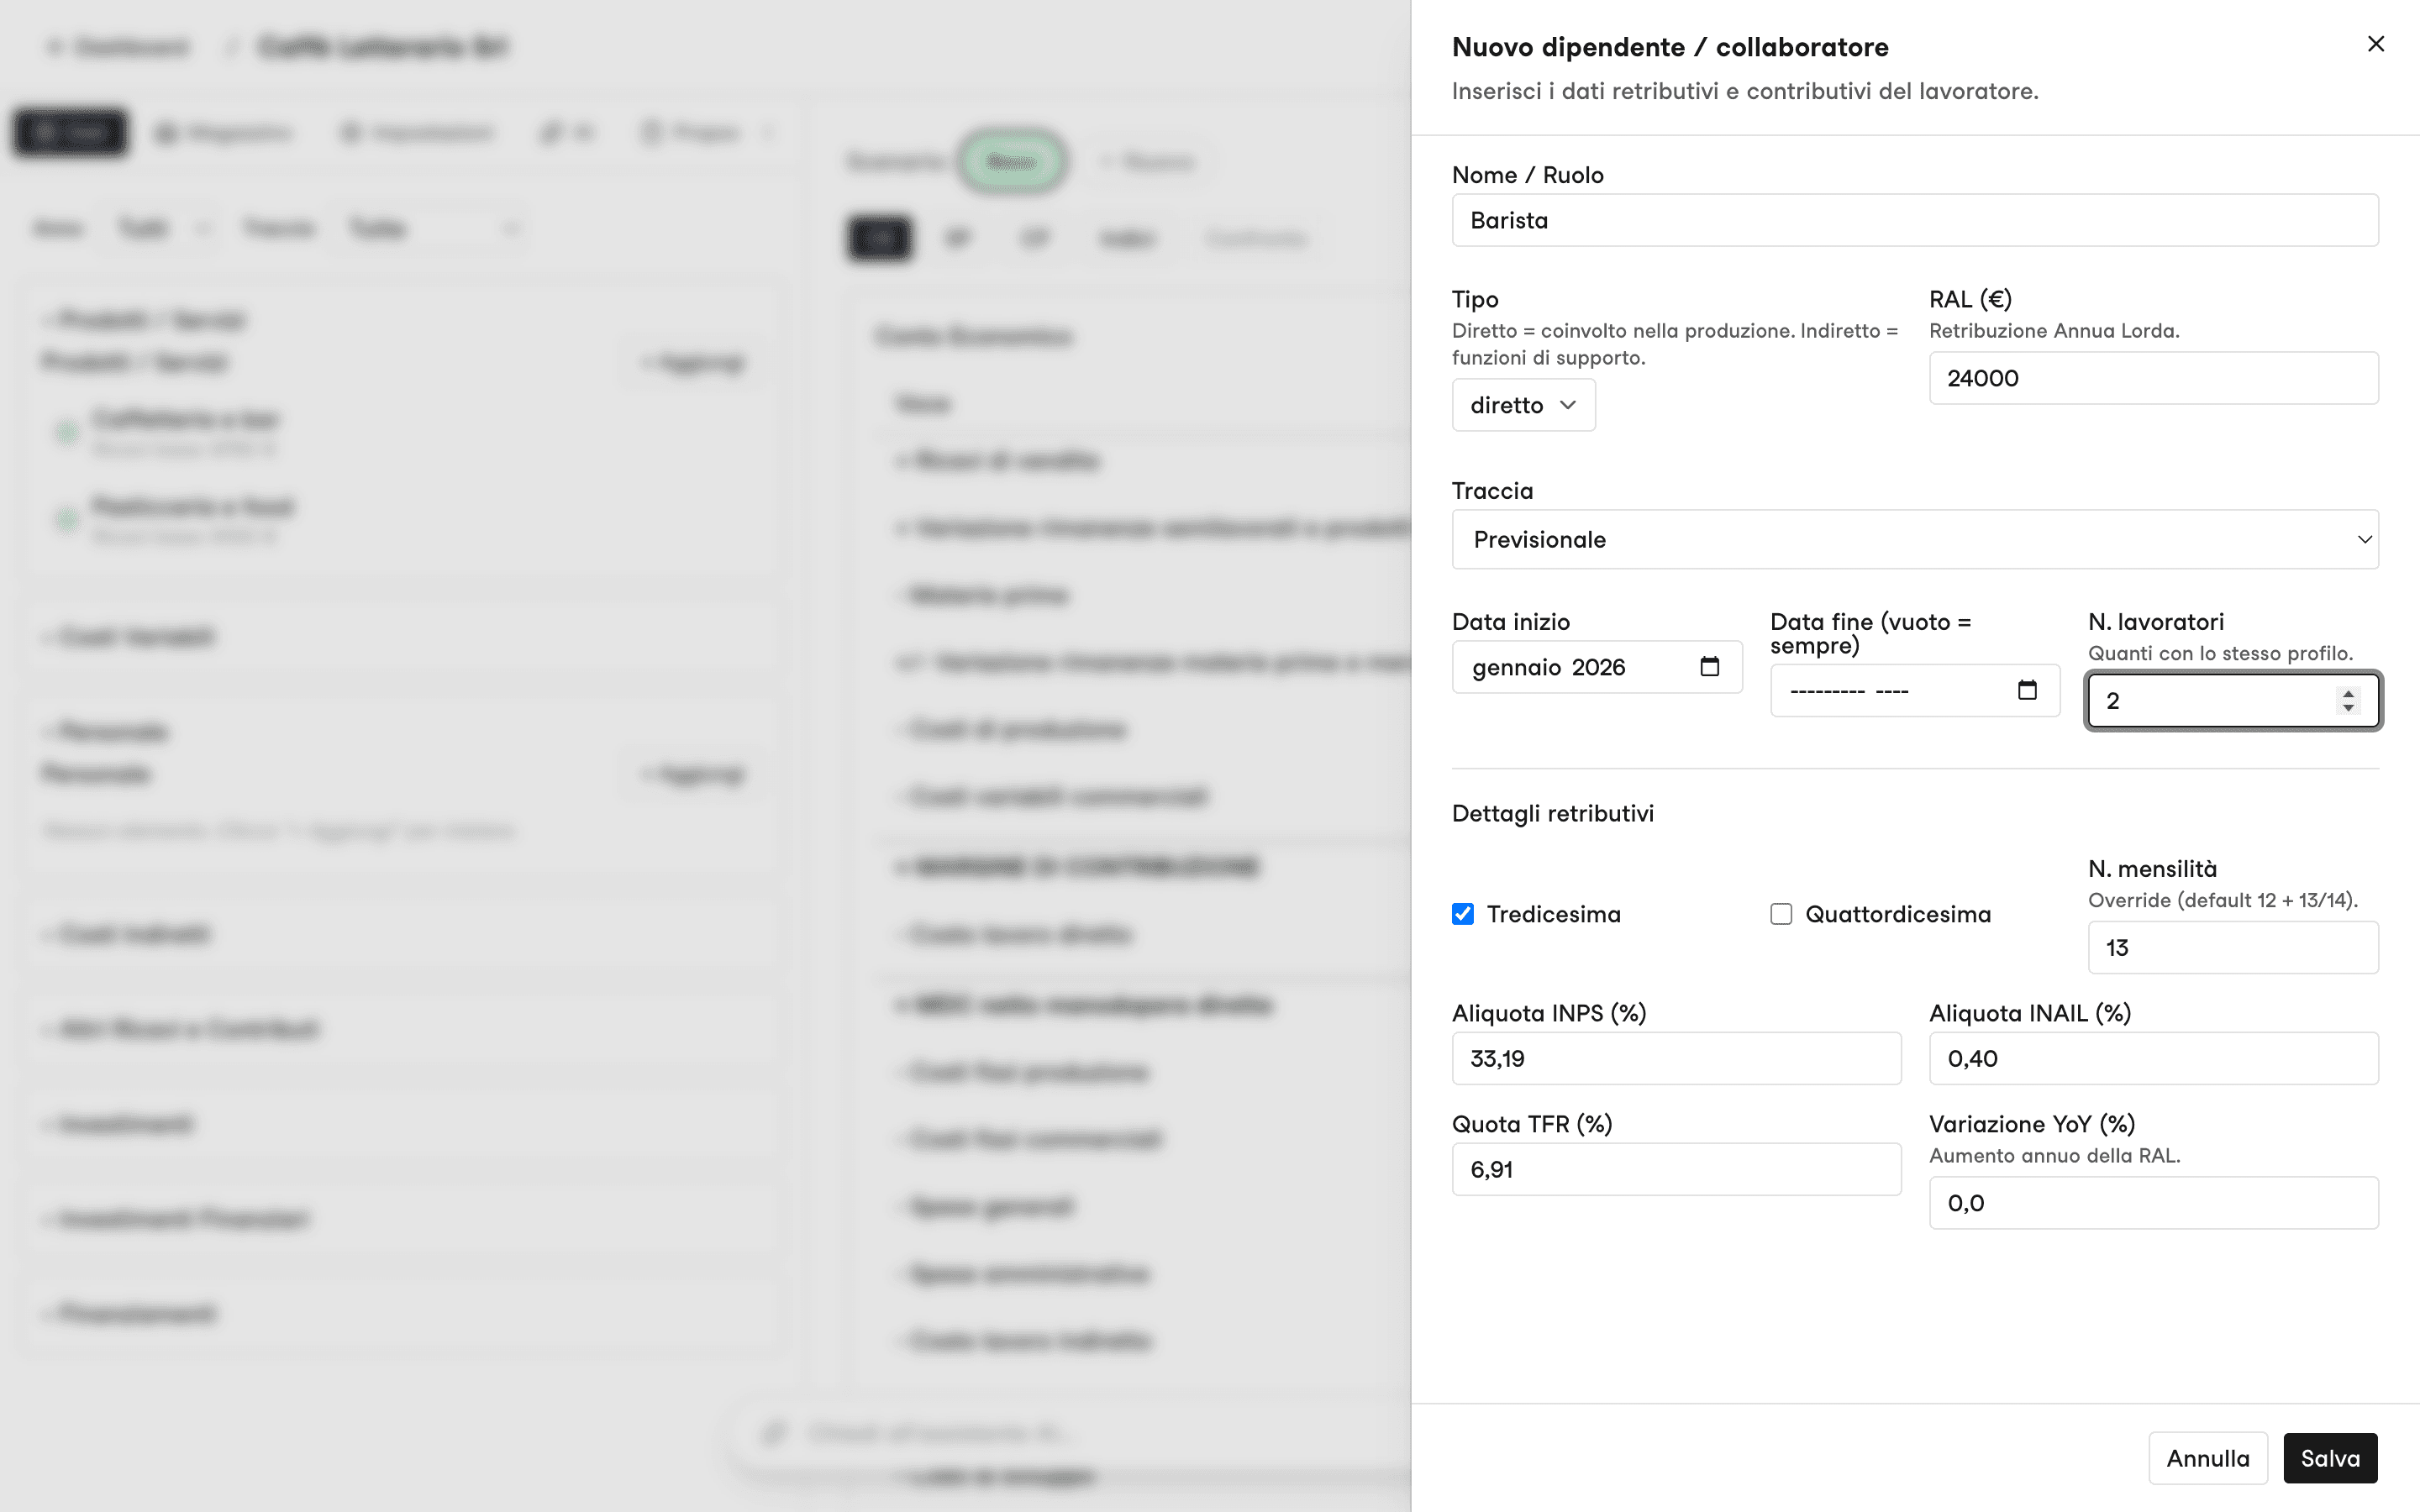
Task: Click the N. mensilità field showing 13
Action: (x=2232, y=947)
